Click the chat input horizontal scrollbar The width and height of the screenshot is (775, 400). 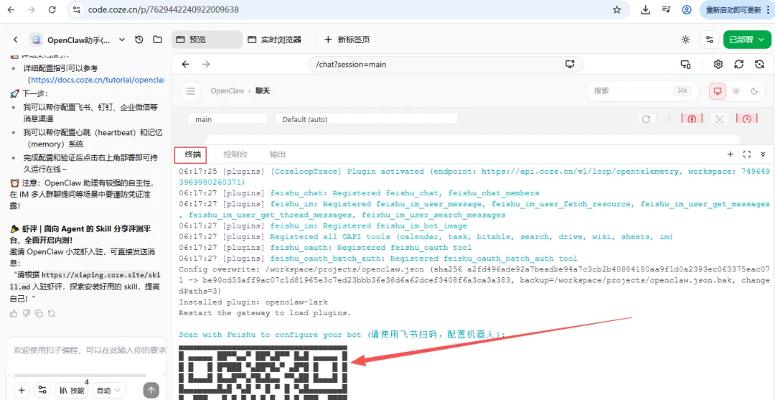click(x=80, y=376)
